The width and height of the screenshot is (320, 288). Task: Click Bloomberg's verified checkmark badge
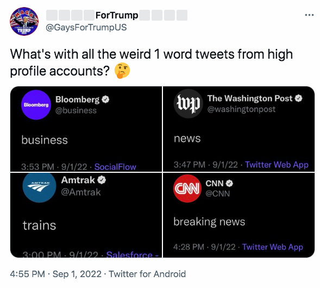tap(105, 99)
